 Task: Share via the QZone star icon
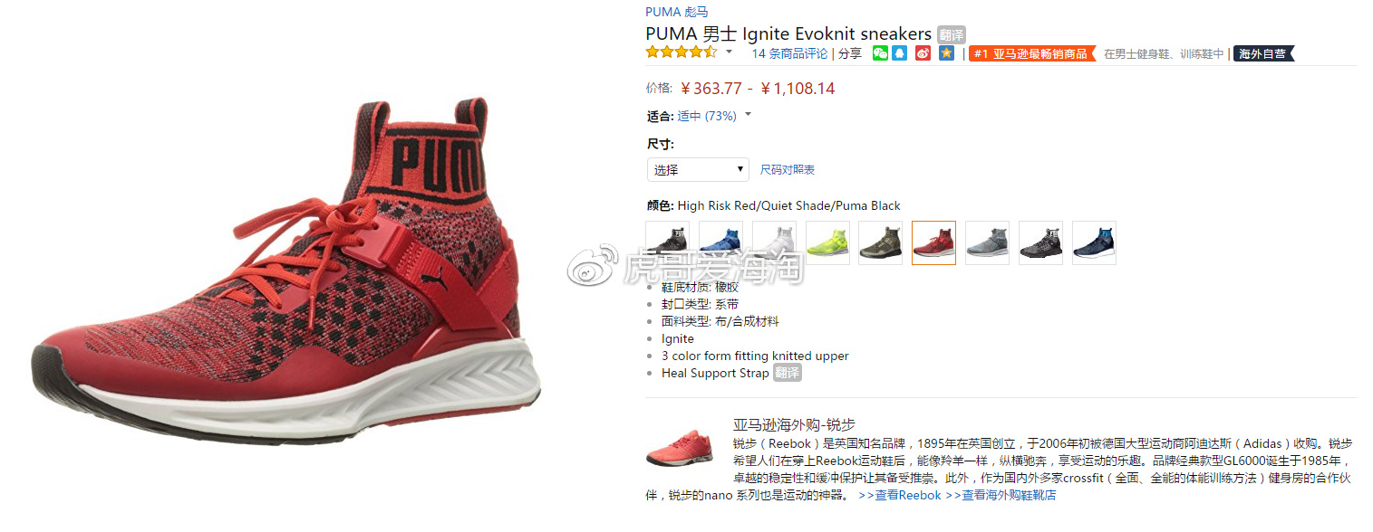pyautogui.click(x=946, y=53)
